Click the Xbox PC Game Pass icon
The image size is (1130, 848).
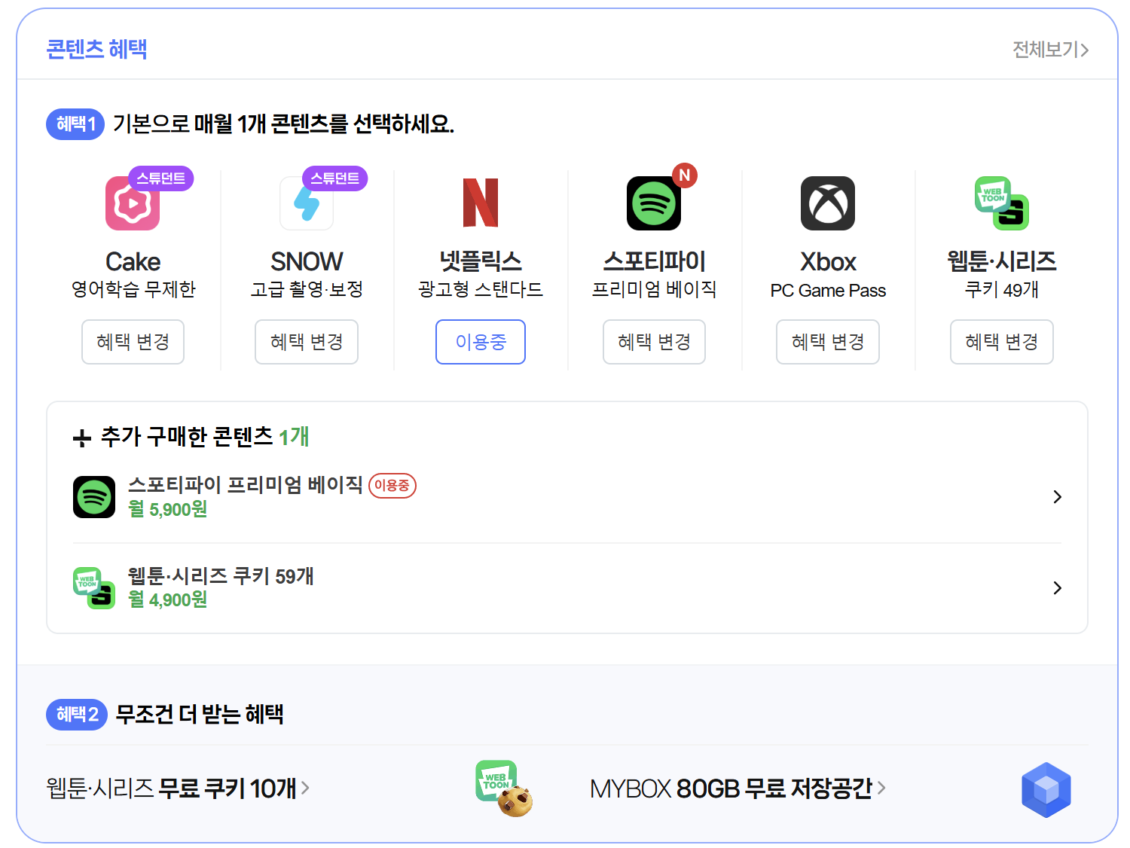(827, 203)
